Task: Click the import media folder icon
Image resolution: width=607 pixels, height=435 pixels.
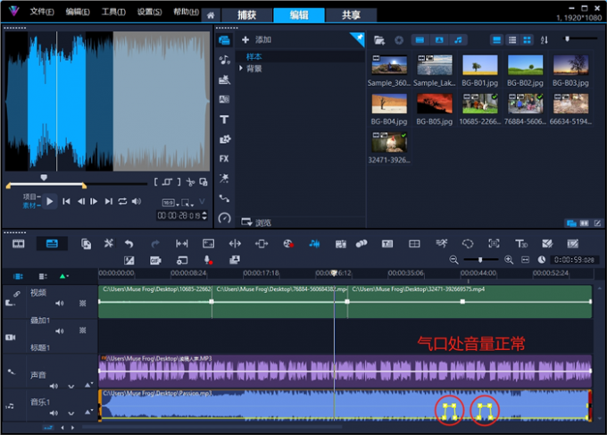Action: click(379, 40)
